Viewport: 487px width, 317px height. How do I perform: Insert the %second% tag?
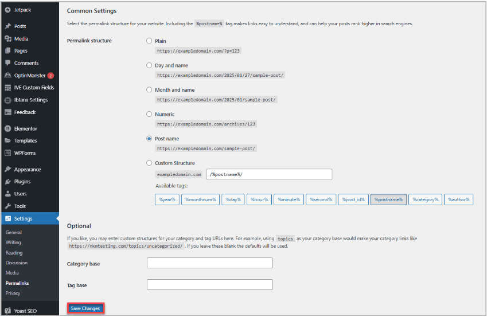[x=321, y=199]
